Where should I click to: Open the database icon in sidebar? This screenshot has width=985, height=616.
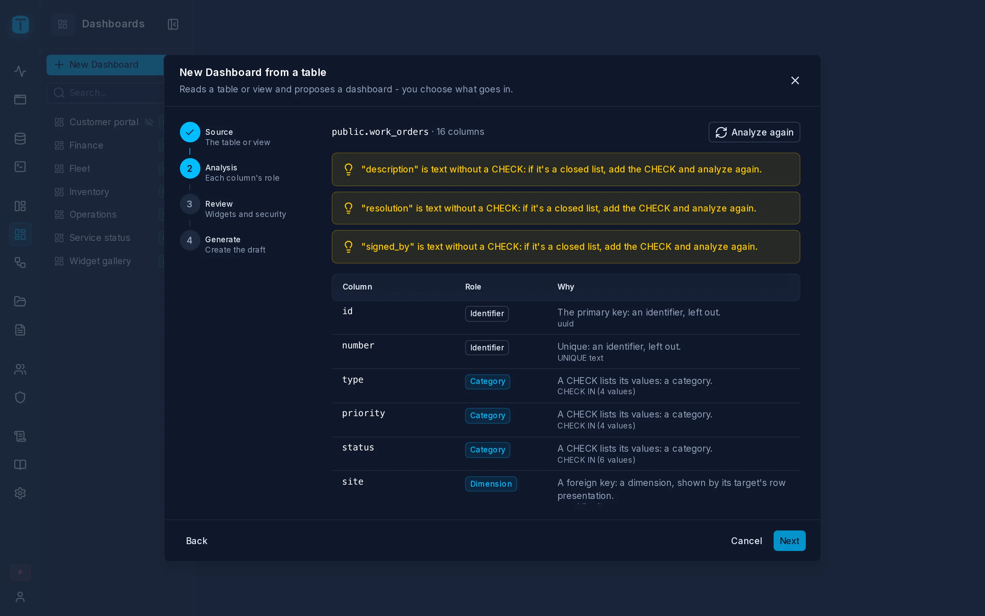(20, 139)
